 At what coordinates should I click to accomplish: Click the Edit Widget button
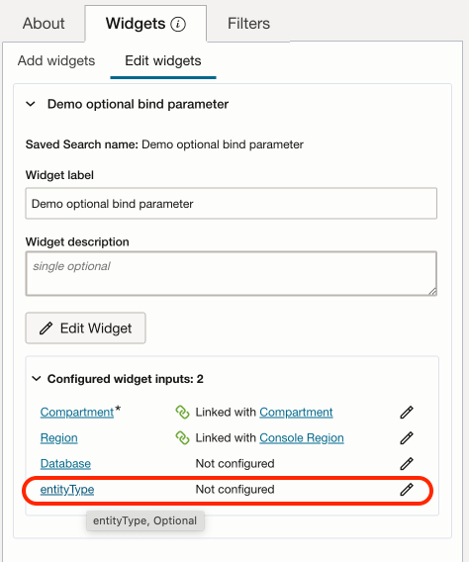pyautogui.click(x=85, y=328)
